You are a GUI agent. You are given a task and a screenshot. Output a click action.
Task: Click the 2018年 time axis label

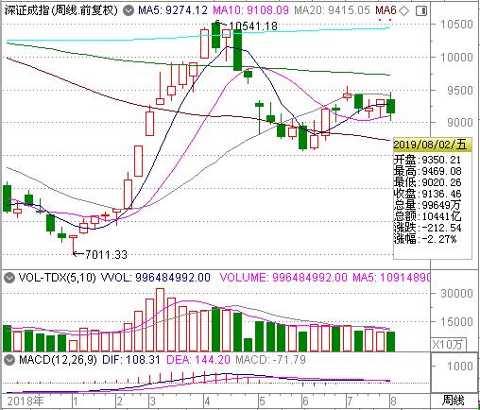[x=26, y=401]
